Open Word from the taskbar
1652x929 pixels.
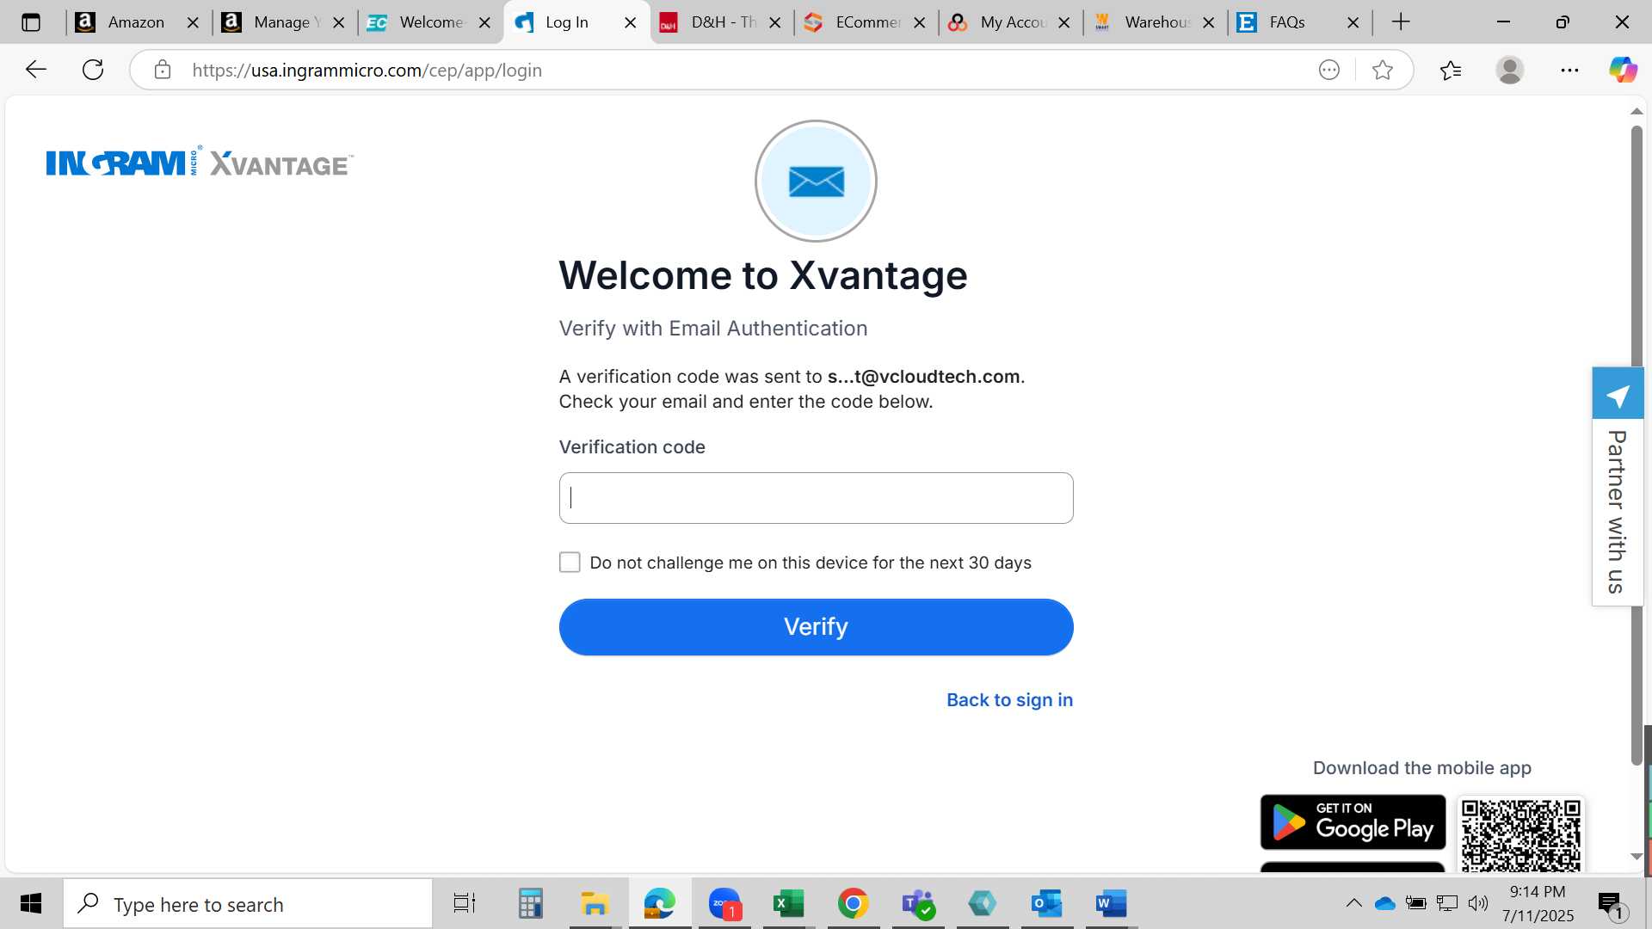pos(1111,903)
